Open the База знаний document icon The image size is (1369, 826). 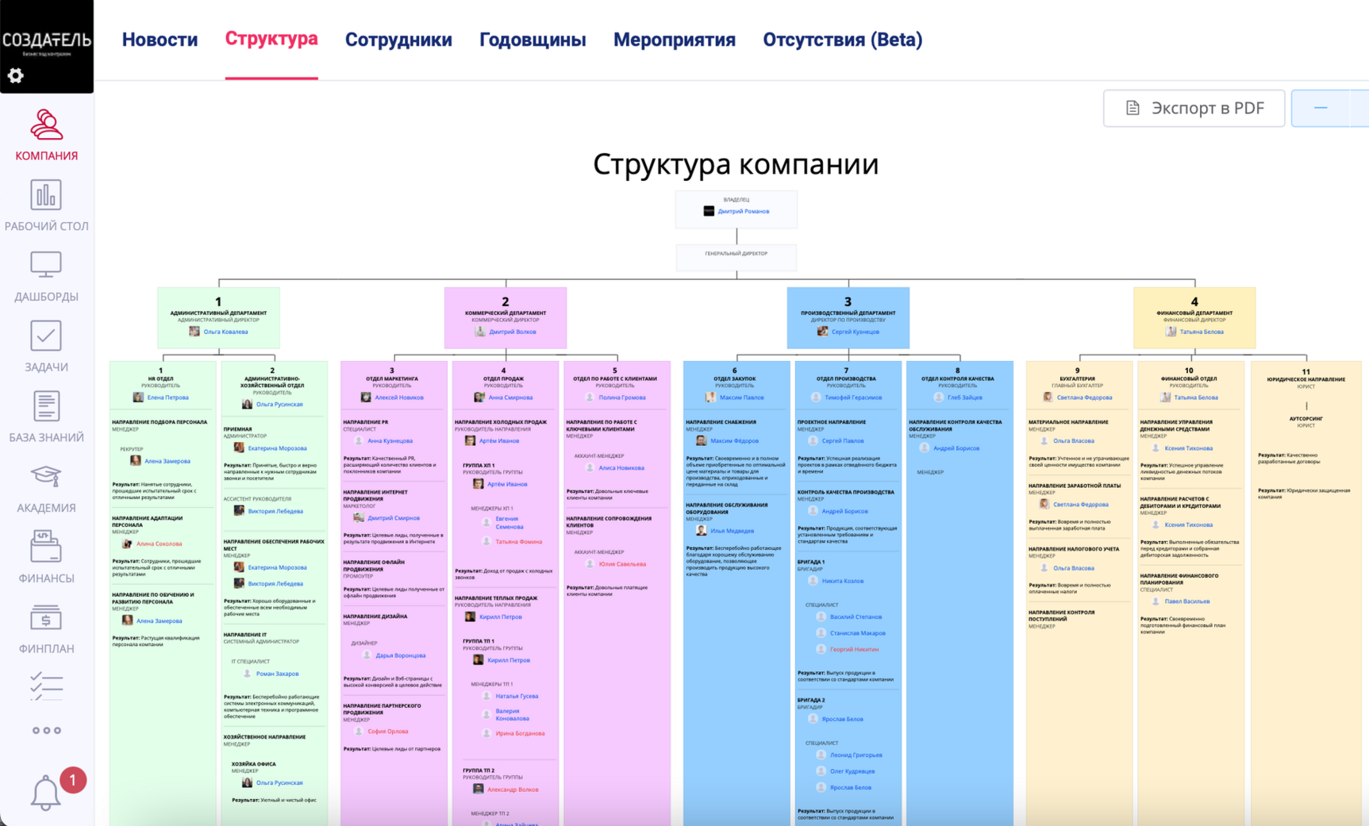pyautogui.click(x=46, y=407)
